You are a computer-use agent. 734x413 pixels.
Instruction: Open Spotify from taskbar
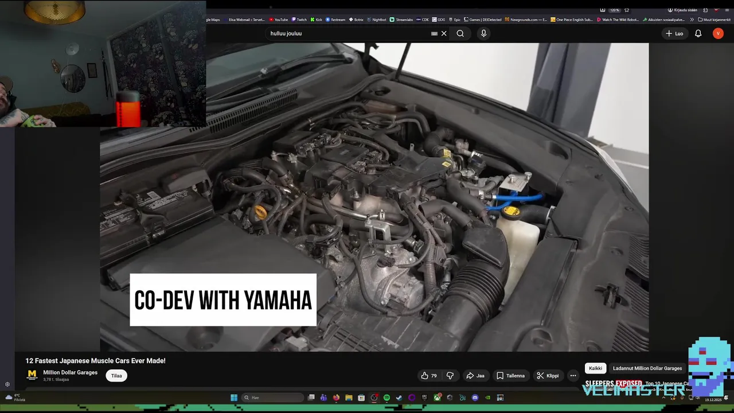(x=386, y=398)
